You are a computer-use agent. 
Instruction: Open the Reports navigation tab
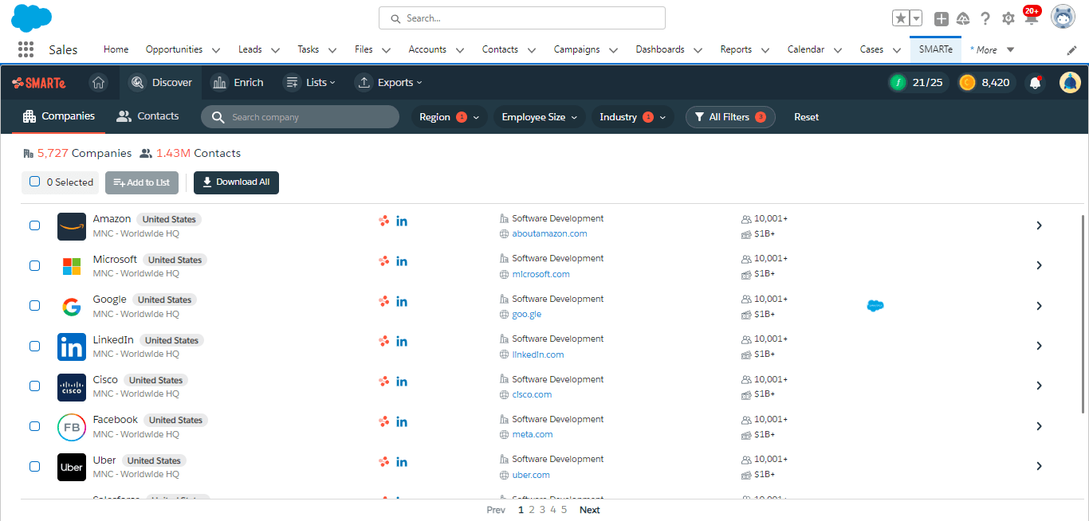pyautogui.click(x=736, y=49)
